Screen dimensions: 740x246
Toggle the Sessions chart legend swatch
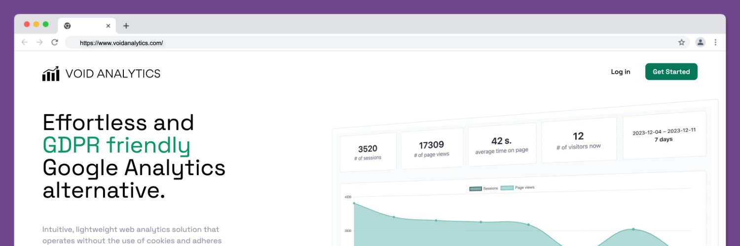[475, 189]
